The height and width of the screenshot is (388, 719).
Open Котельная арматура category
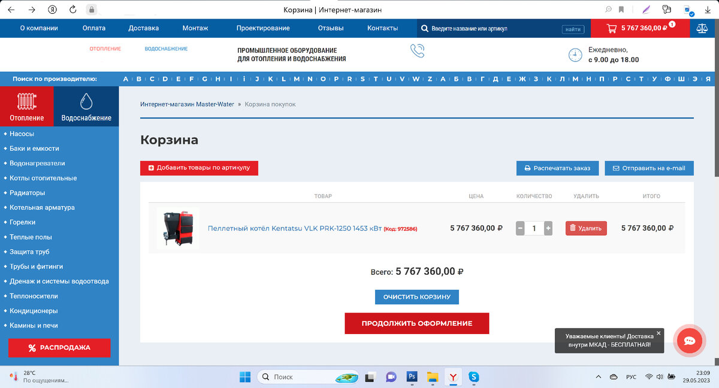(x=42, y=208)
